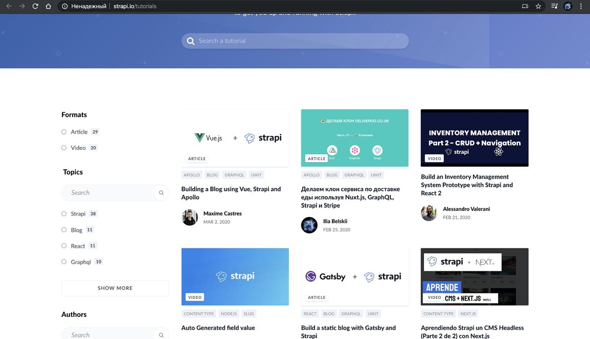
Task: Click VIDEO badge on Inventory Management thumbnail
Action: pyautogui.click(x=434, y=158)
